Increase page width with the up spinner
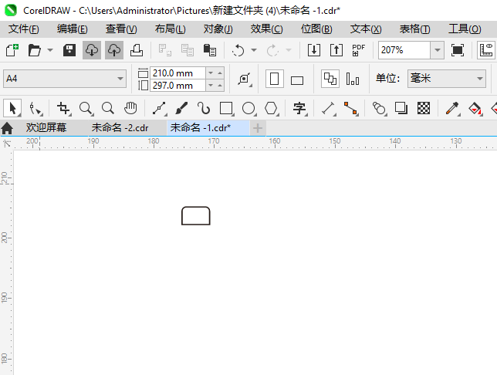Viewport: 497px width, 375px height. click(220, 73)
